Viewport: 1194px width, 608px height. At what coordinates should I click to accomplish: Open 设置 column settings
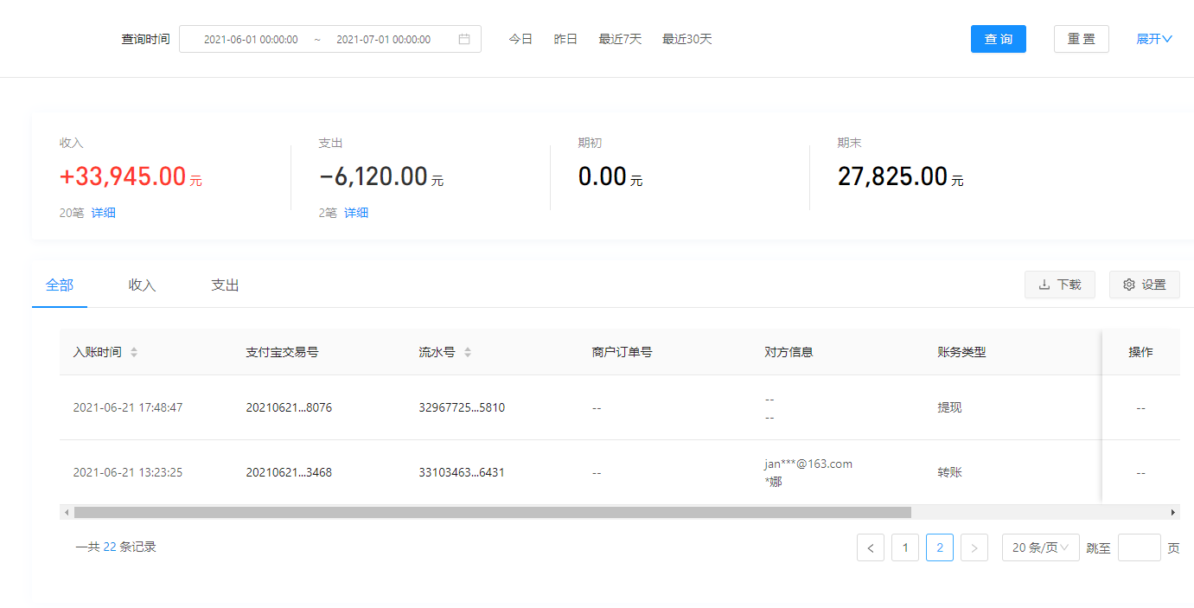tap(1144, 285)
